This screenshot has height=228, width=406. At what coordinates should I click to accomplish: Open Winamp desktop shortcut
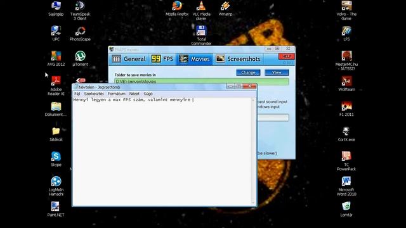[225, 9]
